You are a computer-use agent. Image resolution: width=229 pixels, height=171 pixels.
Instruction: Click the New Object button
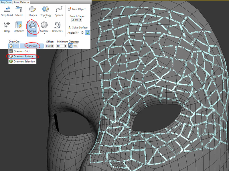77,9
